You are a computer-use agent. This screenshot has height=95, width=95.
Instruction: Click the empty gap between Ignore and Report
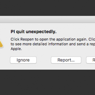[44, 60]
